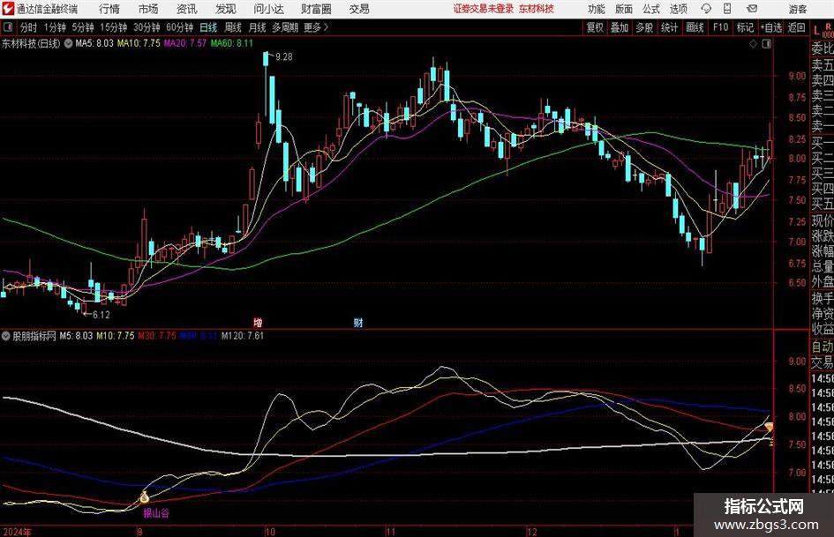834x537 pixels.
Task: Click the 6.12 low price label
Action: (x=101, y=315)
